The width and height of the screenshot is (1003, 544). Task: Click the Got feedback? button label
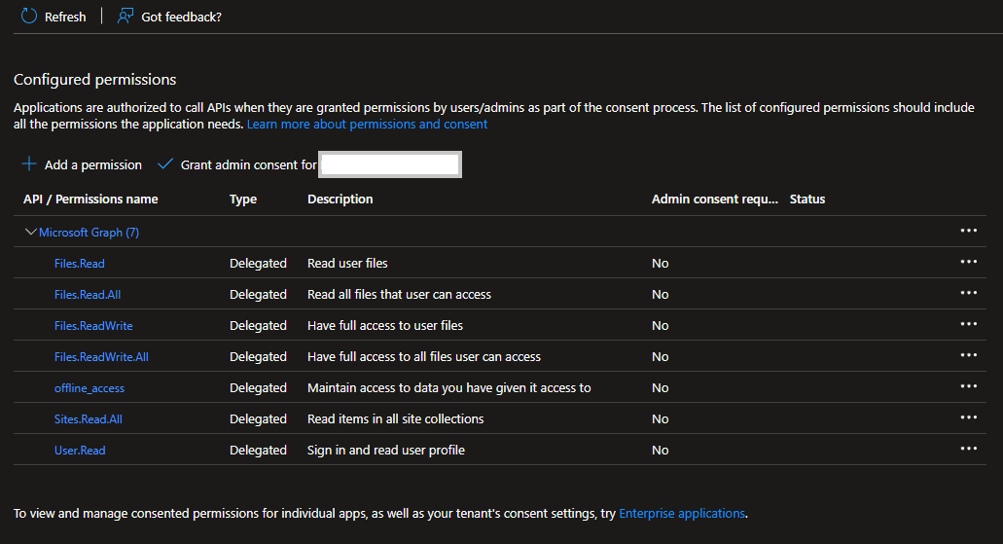pos(182,18)
